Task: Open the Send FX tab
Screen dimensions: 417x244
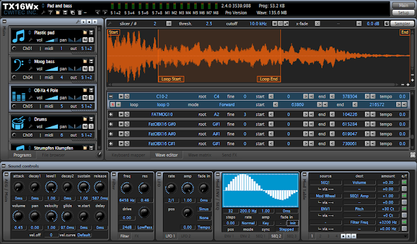Action: point(229,155)
